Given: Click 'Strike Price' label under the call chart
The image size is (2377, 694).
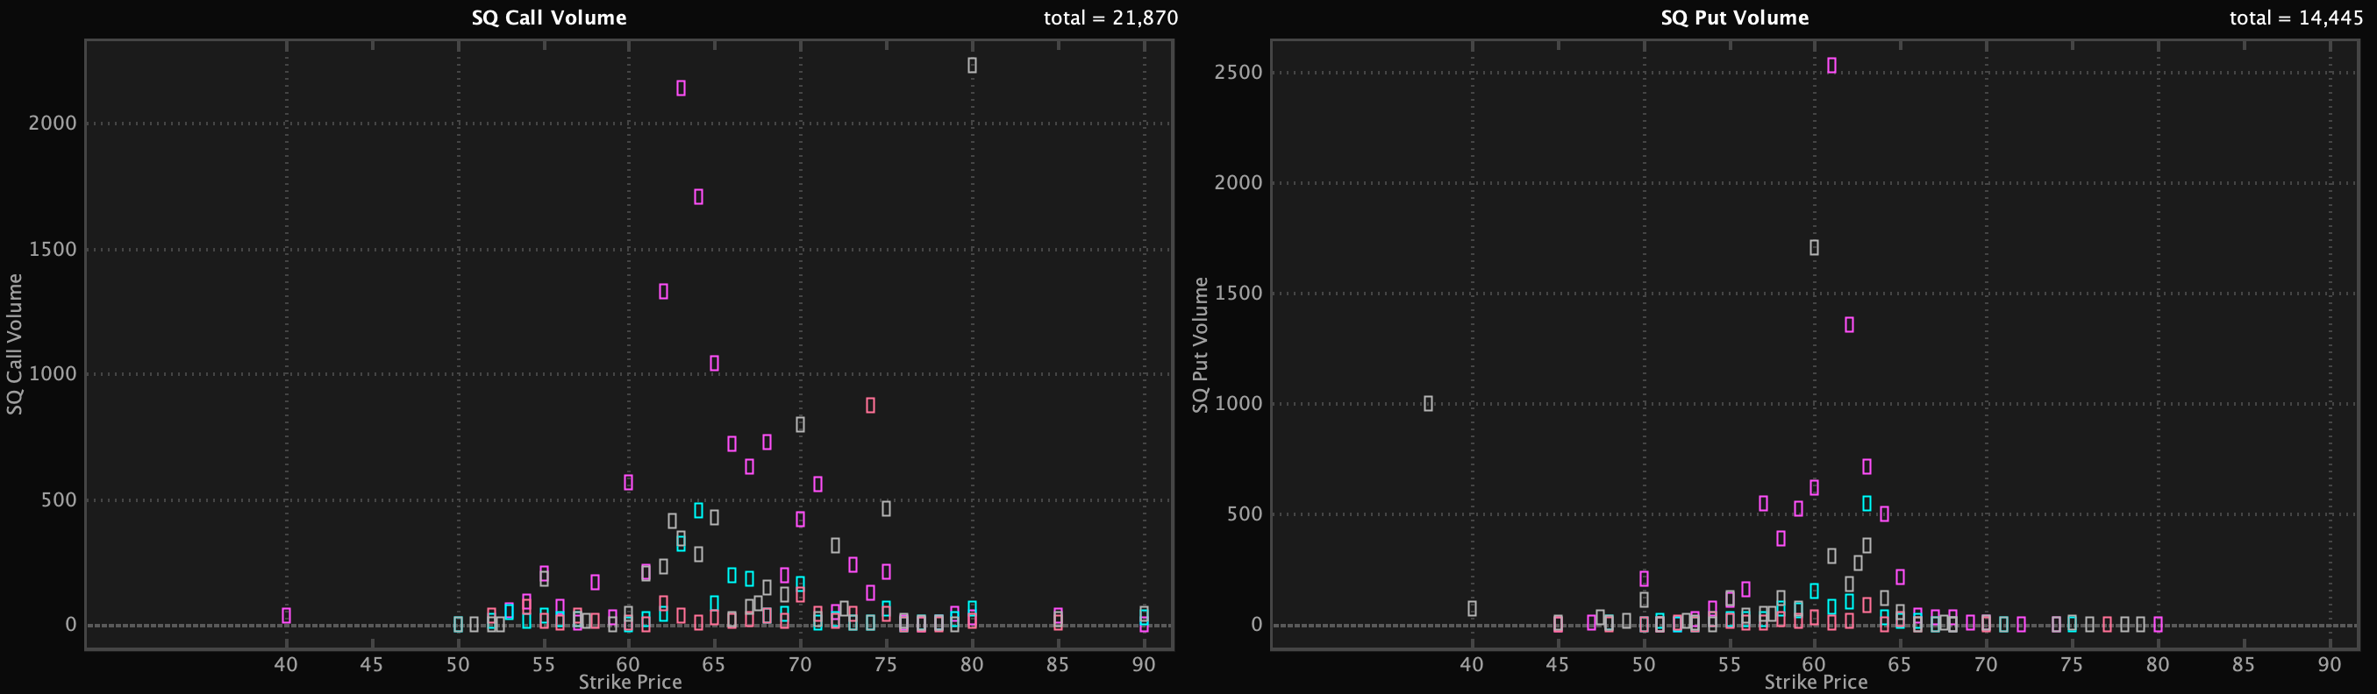Looking at the screenshot, I should [x=631, y=682].
